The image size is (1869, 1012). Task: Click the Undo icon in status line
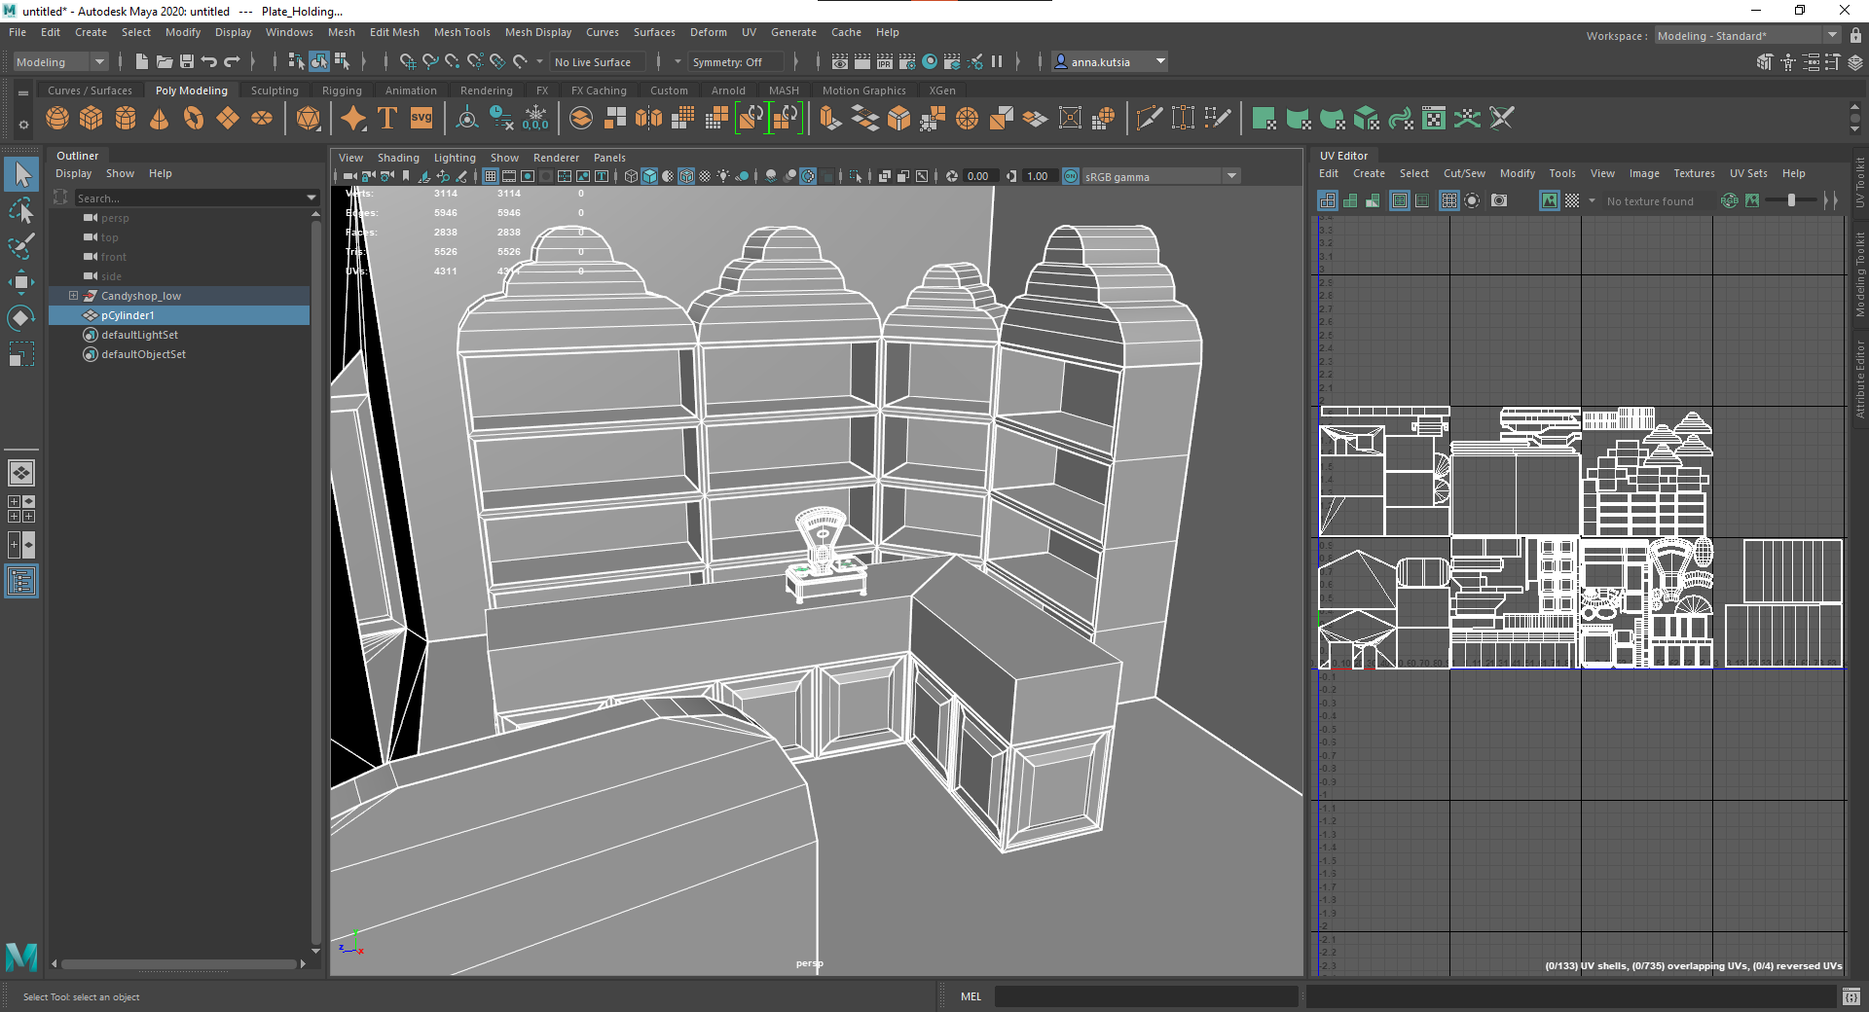(208, 61)
